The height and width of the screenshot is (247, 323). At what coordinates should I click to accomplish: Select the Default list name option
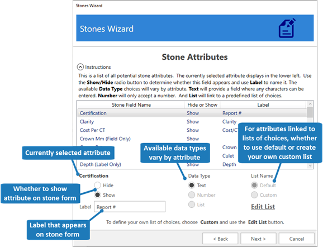(254, 185)
